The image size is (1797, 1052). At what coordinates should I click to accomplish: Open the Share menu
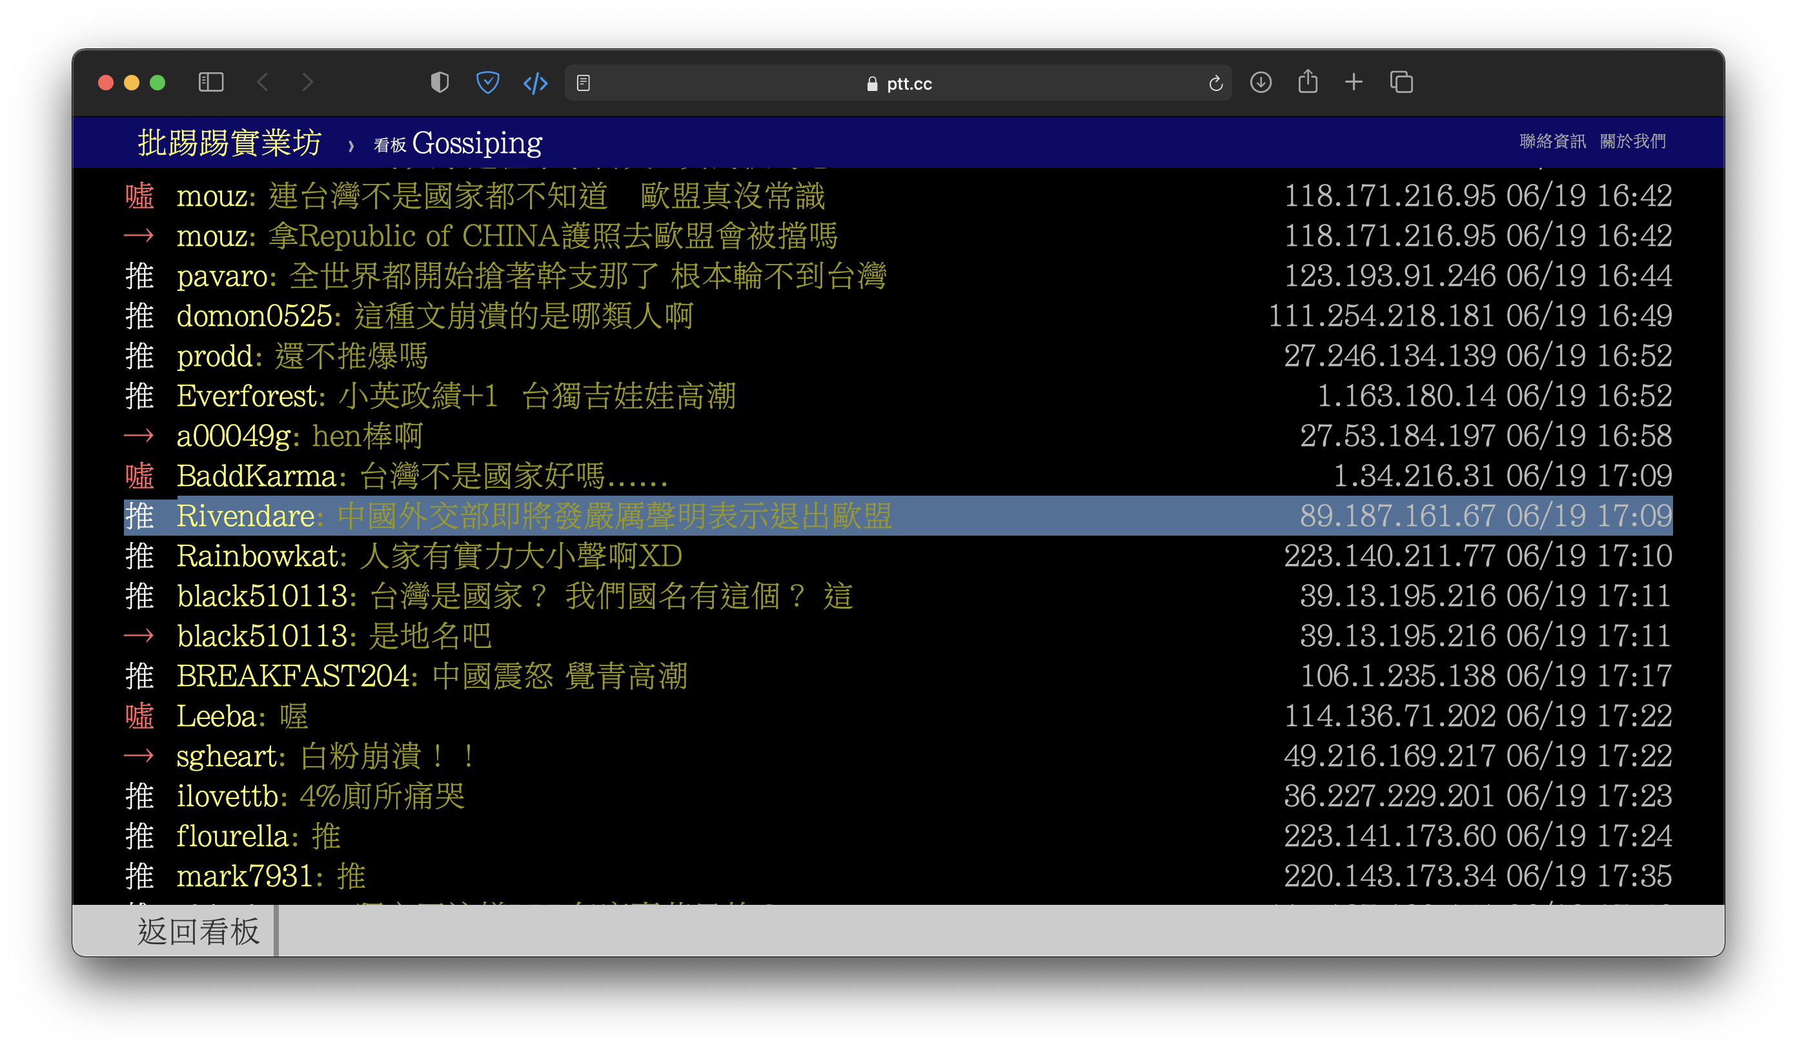1307,82
